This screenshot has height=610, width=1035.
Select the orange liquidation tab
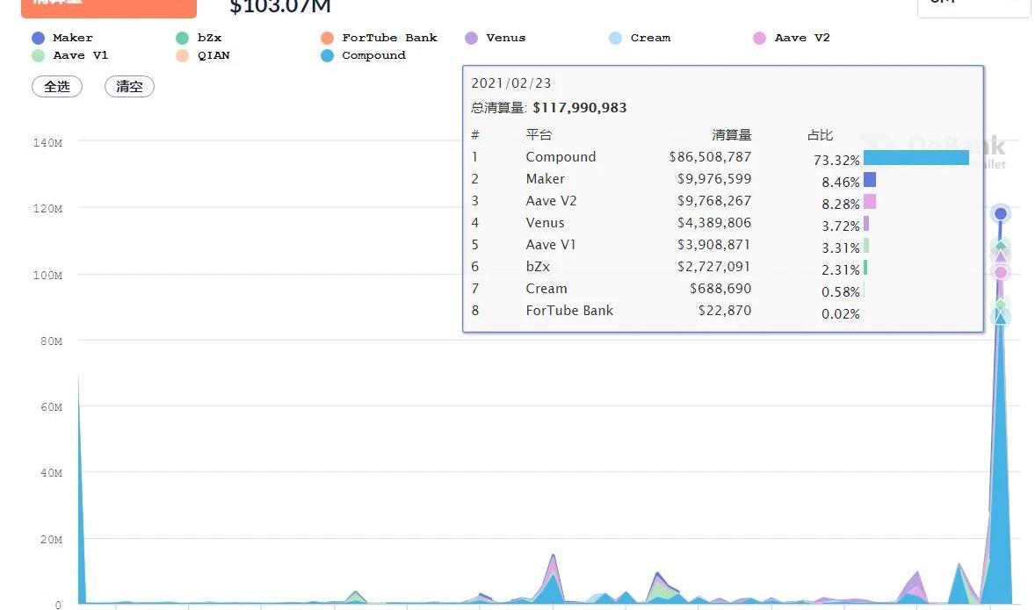coord(109,7)
